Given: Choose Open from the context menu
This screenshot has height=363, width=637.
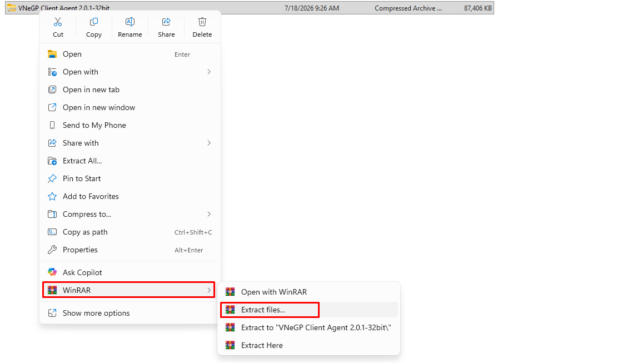Looking at the screenshot, I should point(130,54).
